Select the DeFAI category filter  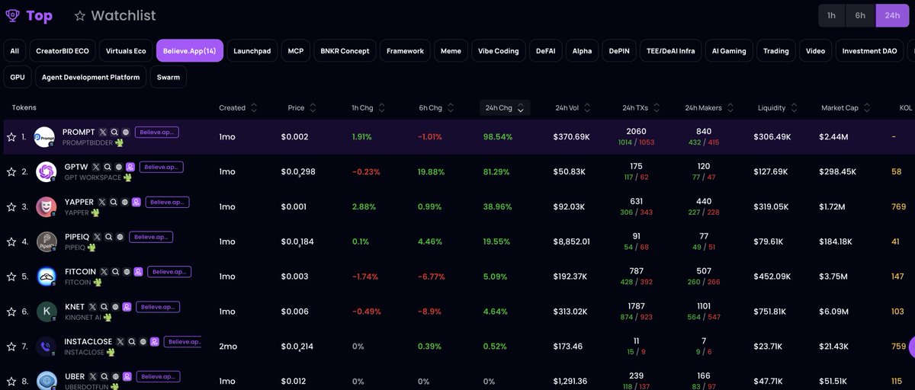click(545, 51)
